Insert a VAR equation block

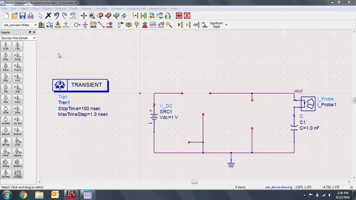(93, 24)
